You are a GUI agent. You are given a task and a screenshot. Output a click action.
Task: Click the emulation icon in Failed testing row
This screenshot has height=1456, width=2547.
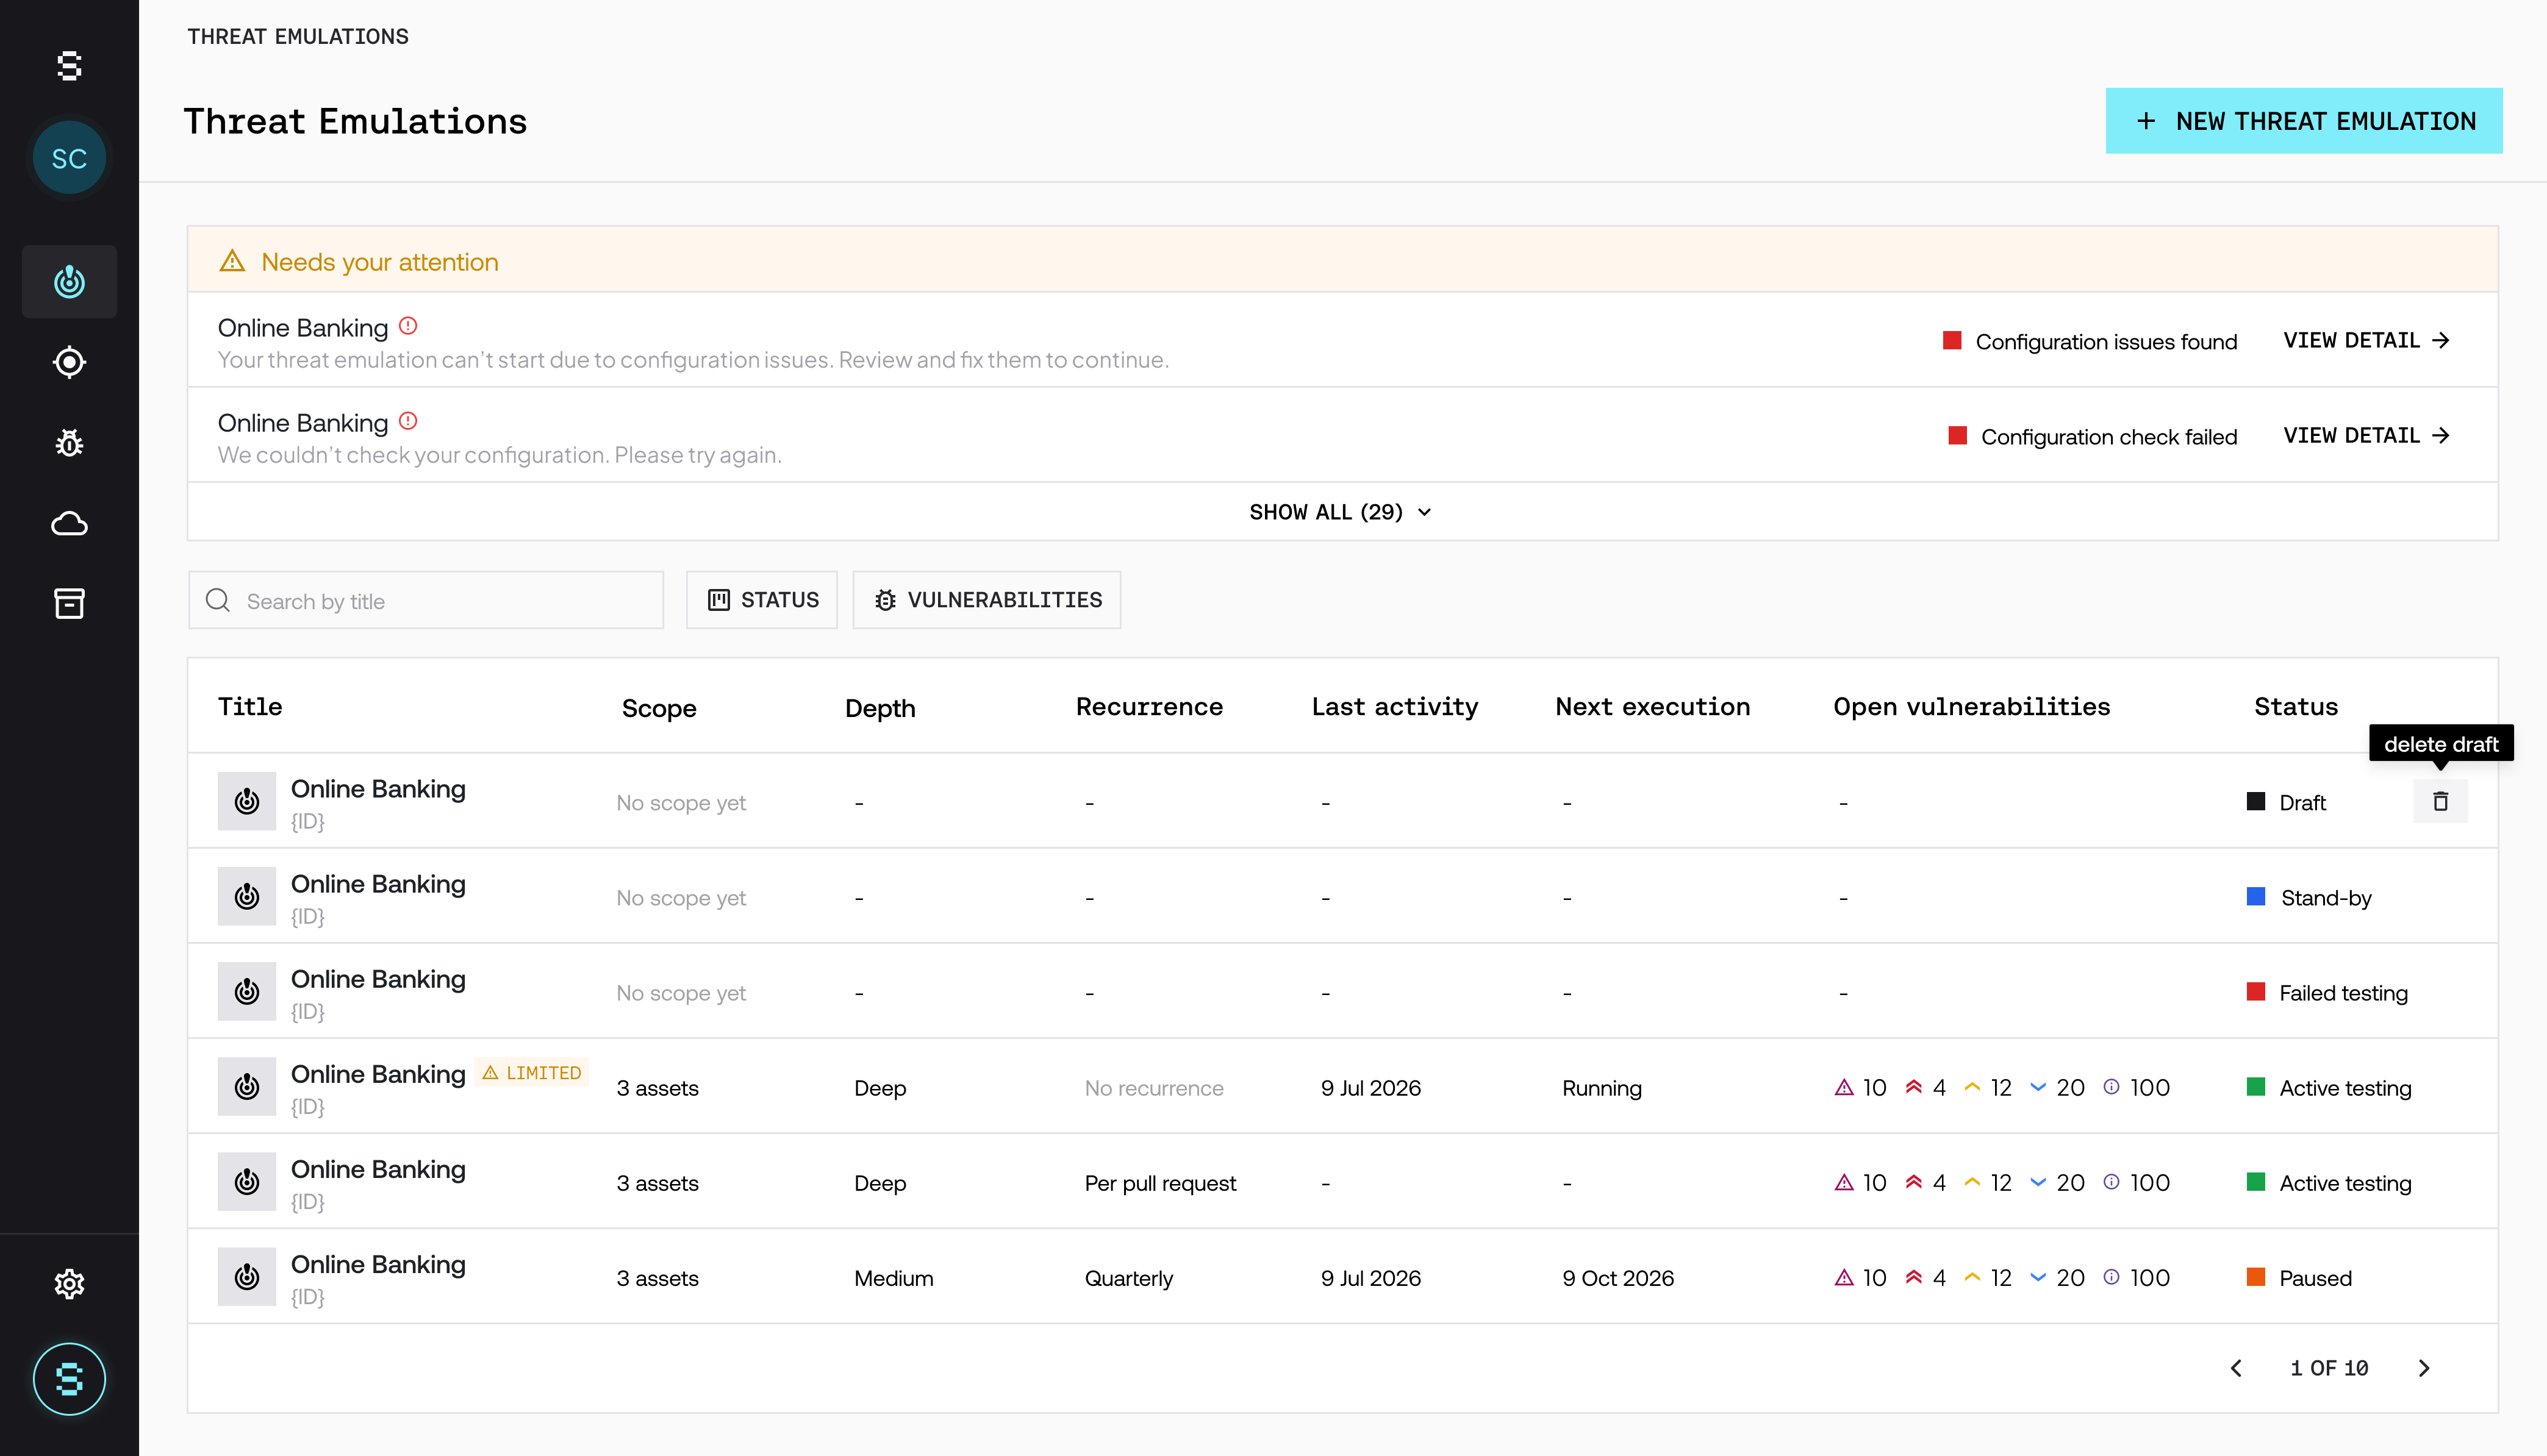pos(247,991)
